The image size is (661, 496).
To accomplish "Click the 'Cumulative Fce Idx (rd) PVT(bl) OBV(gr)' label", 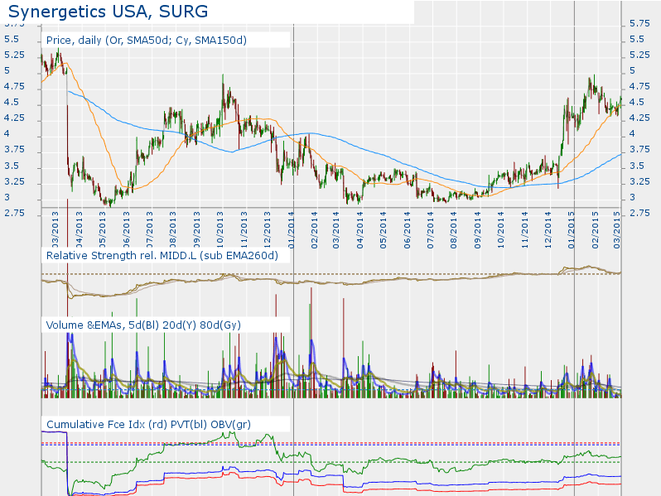I will click(148, 424).
